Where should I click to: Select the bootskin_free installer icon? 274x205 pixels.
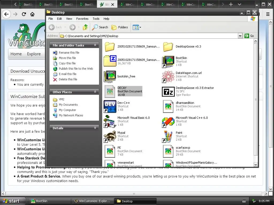(x=110, y=77)
